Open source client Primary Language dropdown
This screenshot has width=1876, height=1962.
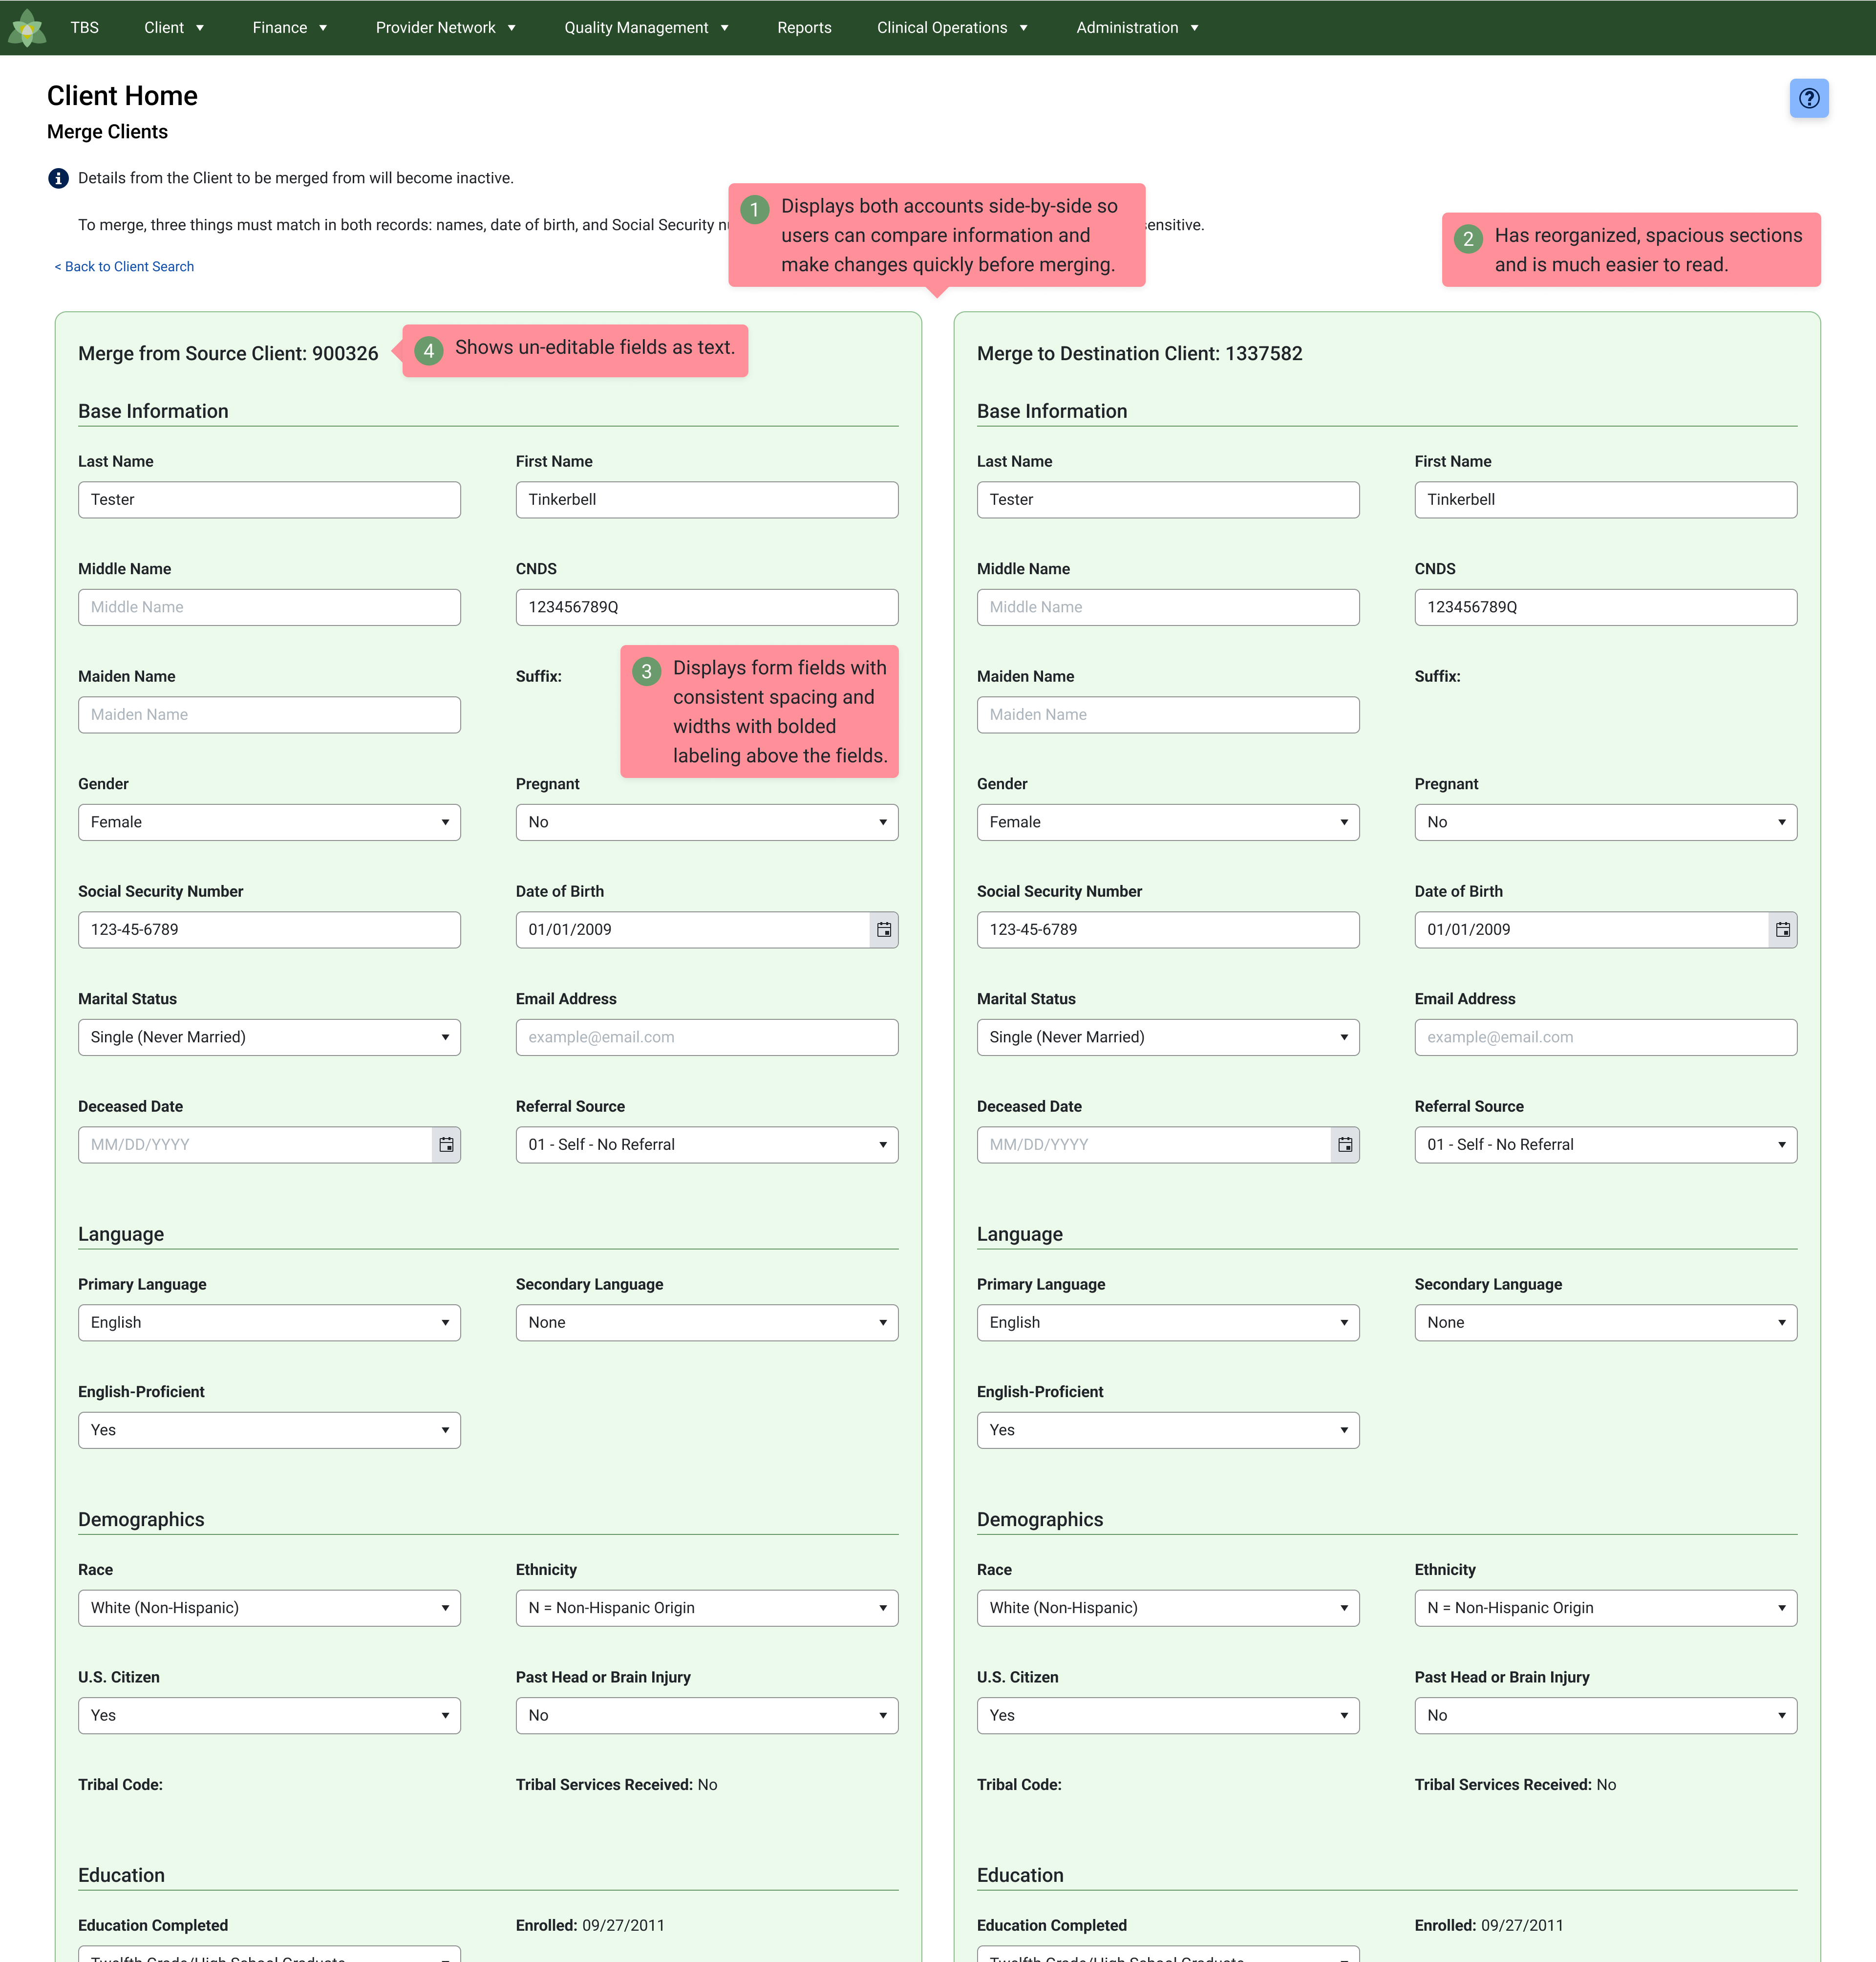point(269,1323)
